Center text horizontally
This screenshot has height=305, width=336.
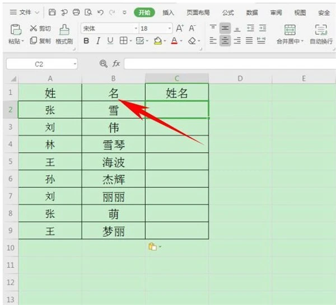click(225, 40)
